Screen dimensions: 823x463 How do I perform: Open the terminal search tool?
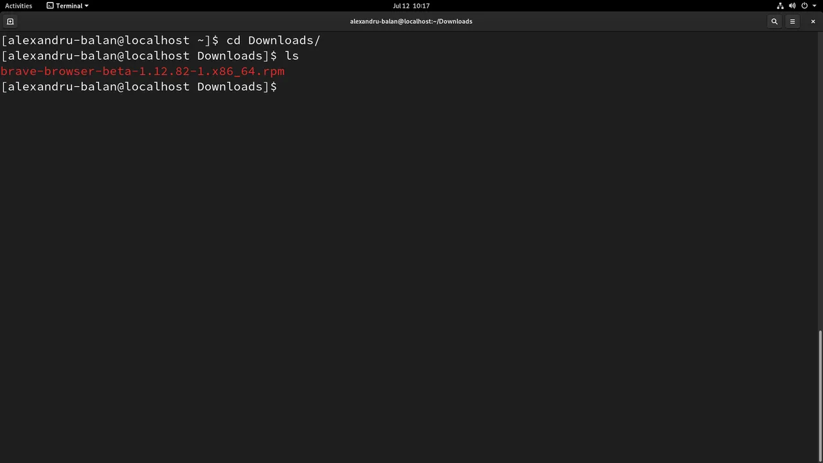[x=774, y=21]
